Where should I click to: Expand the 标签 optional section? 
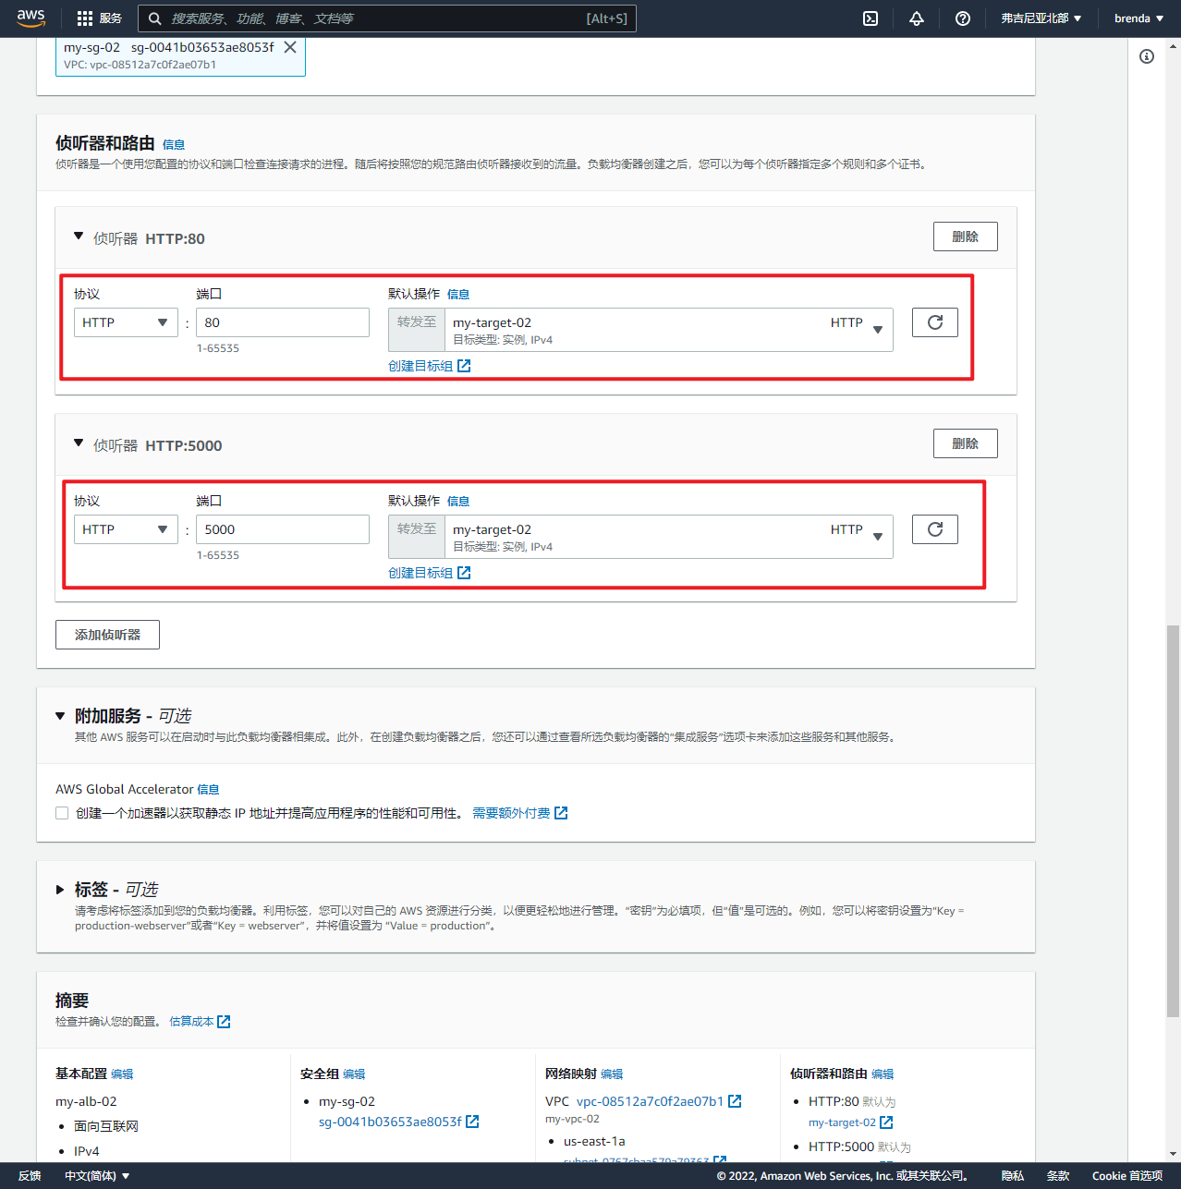click(x=60, y=890)
